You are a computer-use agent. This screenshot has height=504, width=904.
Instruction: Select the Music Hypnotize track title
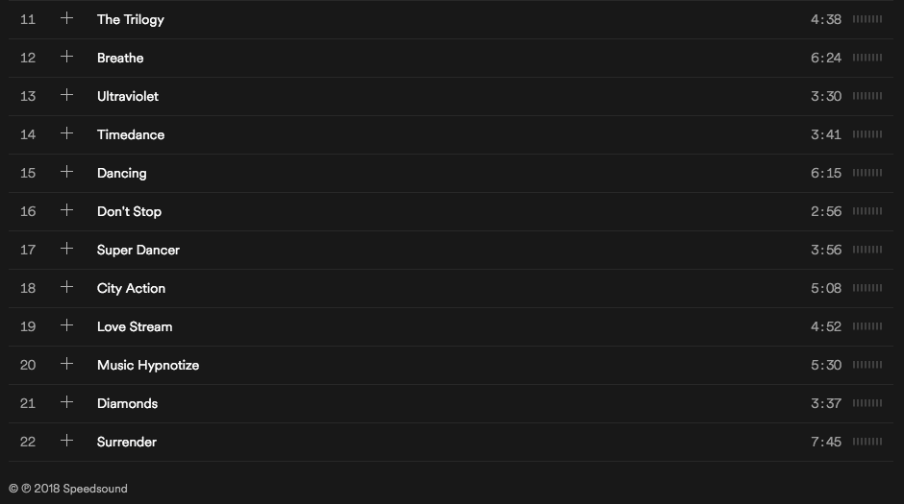pos(148,366)
